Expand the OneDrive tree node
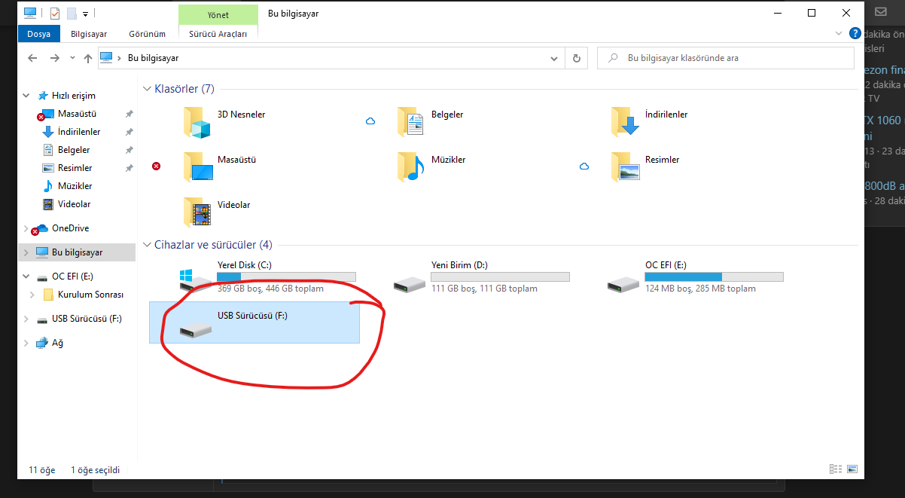Screen dimensions: 905x498 click(26, 228)
